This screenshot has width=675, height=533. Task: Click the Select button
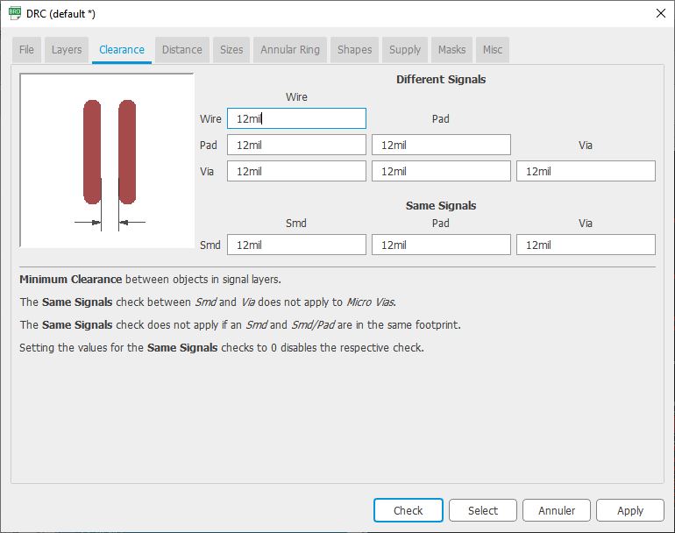click(482, 510)
